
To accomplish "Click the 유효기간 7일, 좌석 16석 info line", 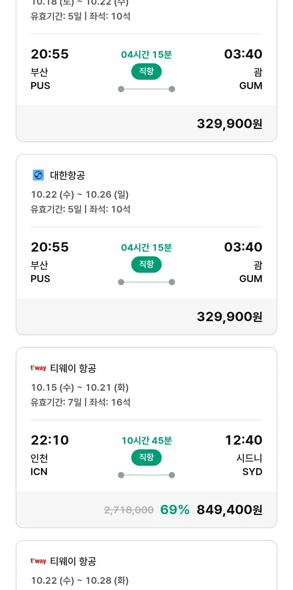I will 80,402.
